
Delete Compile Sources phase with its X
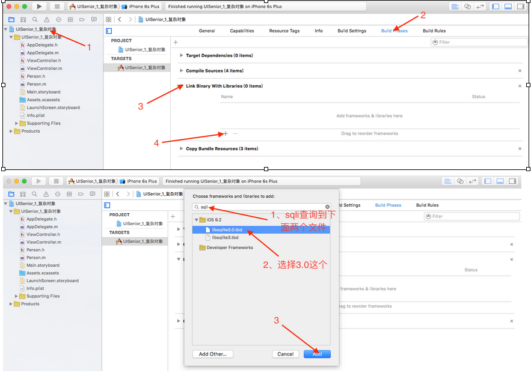click(x=520, y=71)
